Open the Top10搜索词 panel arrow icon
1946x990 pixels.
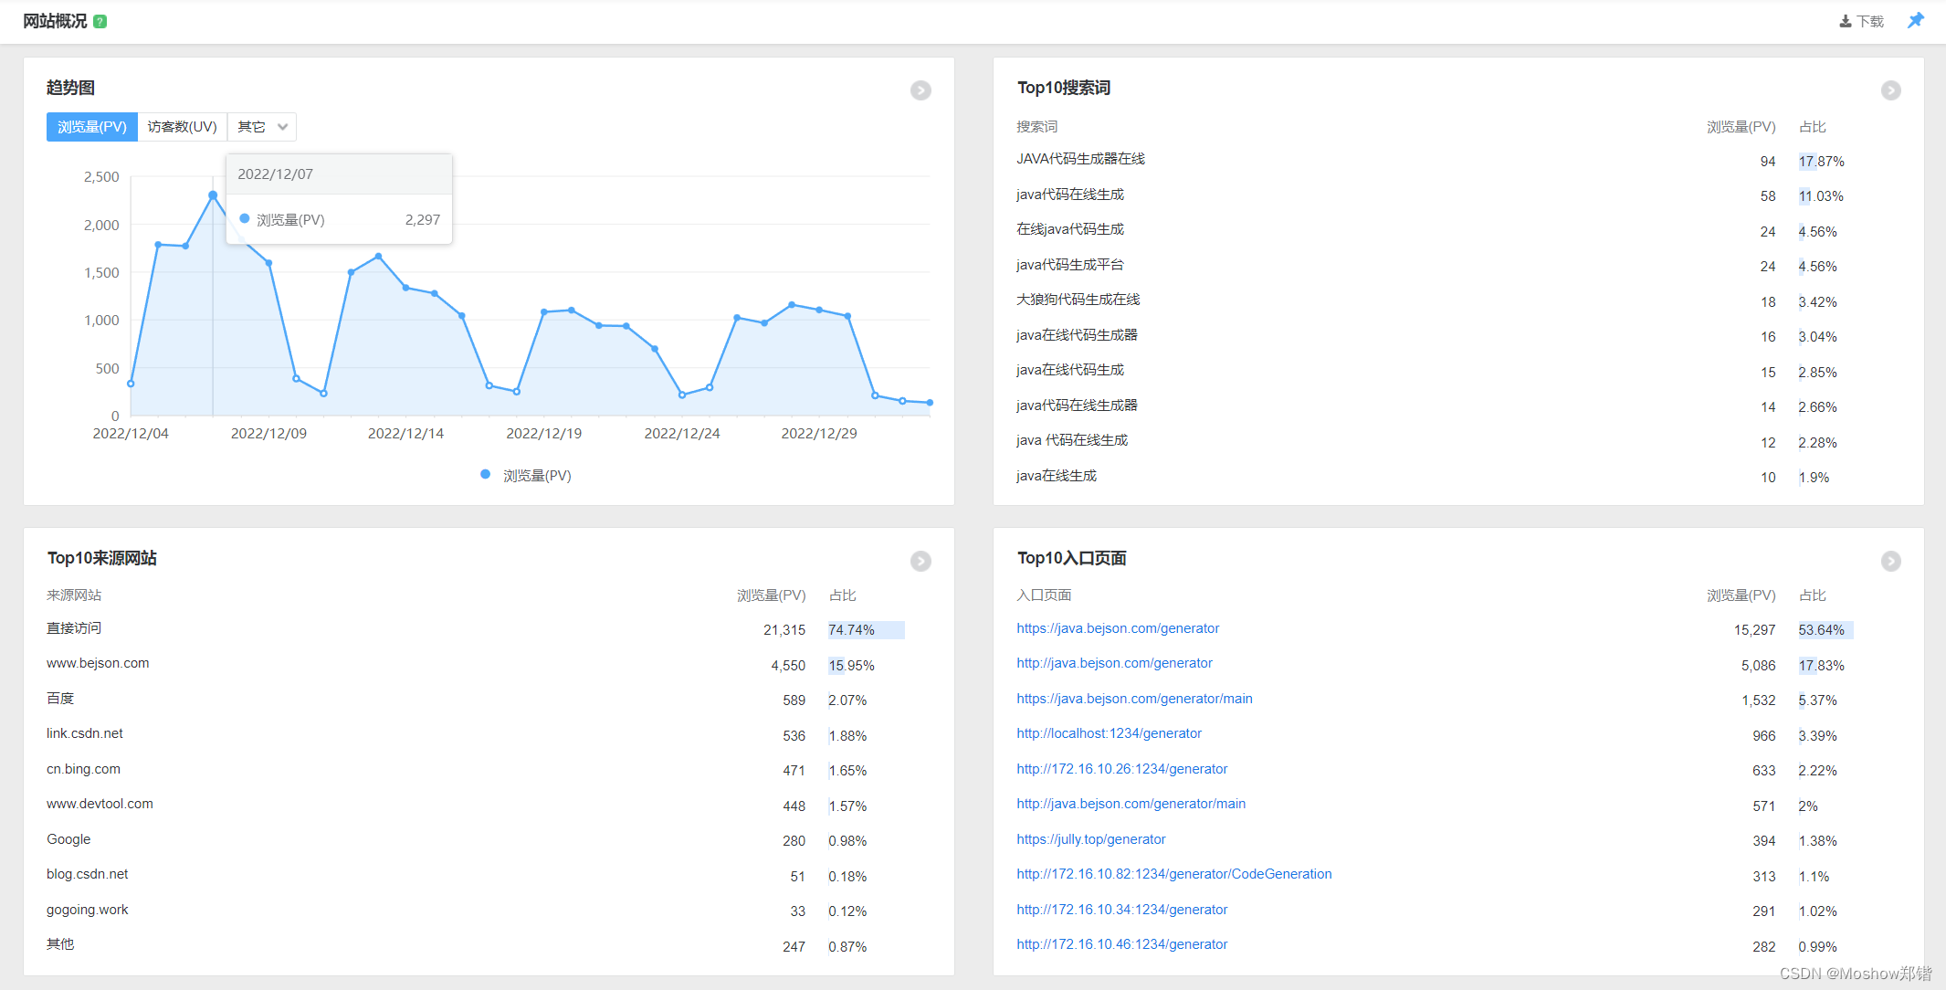1890,90
